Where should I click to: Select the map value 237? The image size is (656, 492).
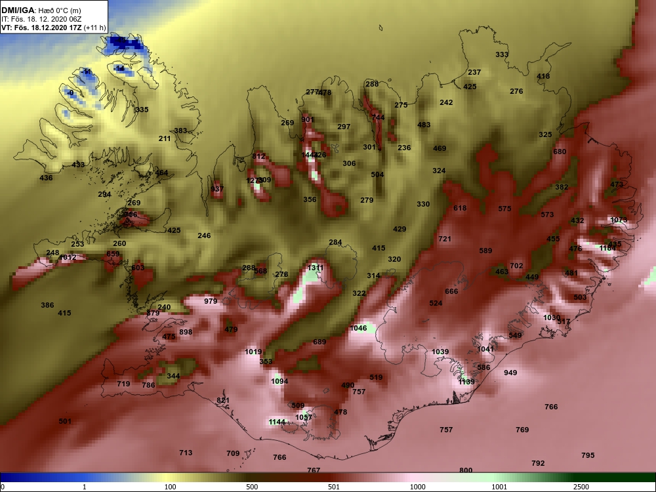click(474, 72)
